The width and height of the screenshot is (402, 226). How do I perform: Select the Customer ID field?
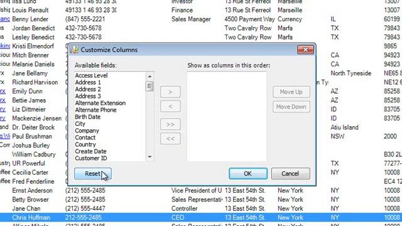coord(91,158)
